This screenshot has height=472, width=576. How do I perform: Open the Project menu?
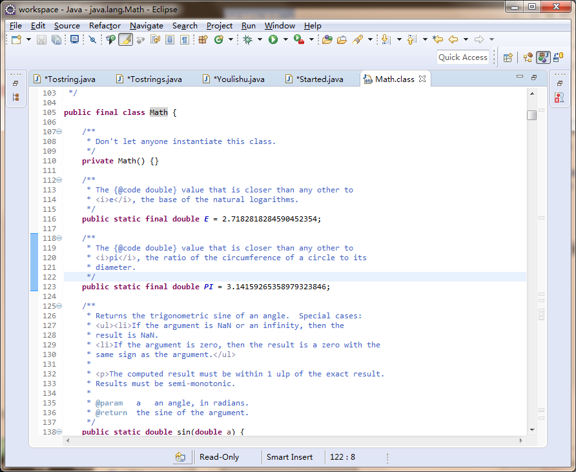click(x=220, y=26)
